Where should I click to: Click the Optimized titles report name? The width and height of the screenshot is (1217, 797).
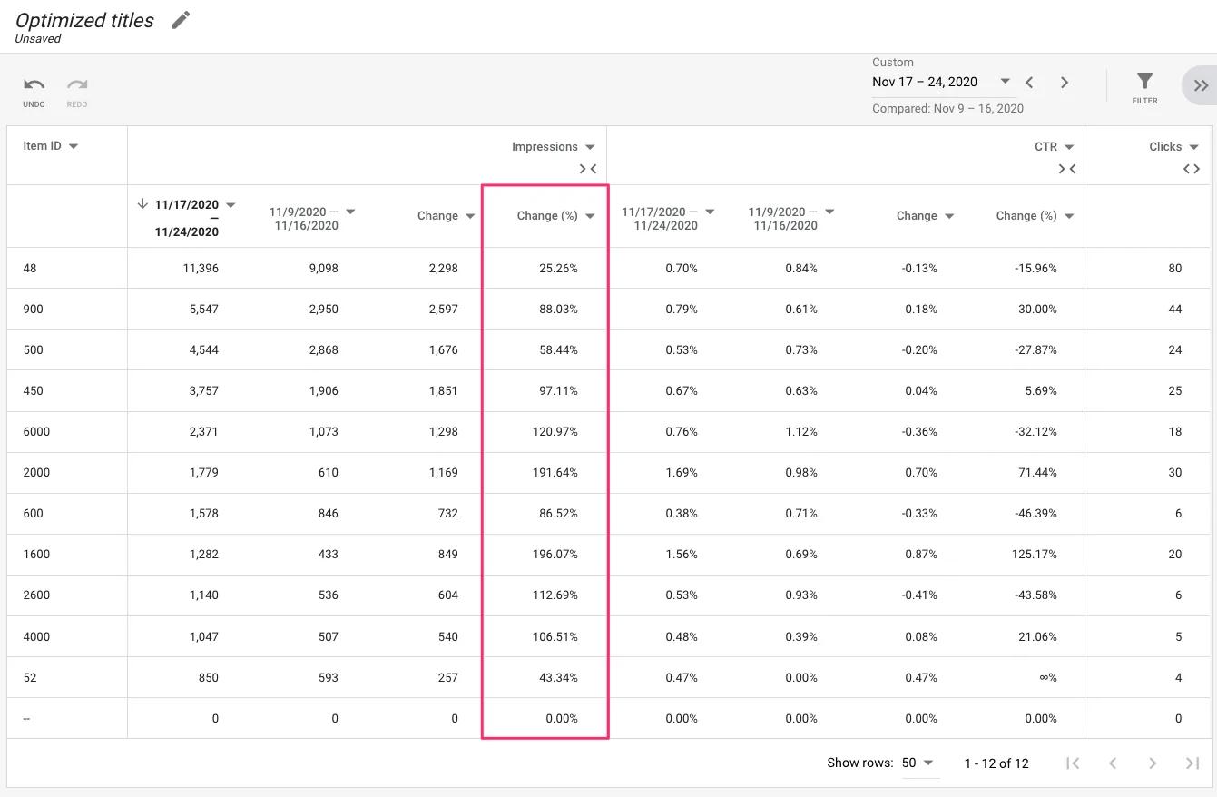[85, 20]
